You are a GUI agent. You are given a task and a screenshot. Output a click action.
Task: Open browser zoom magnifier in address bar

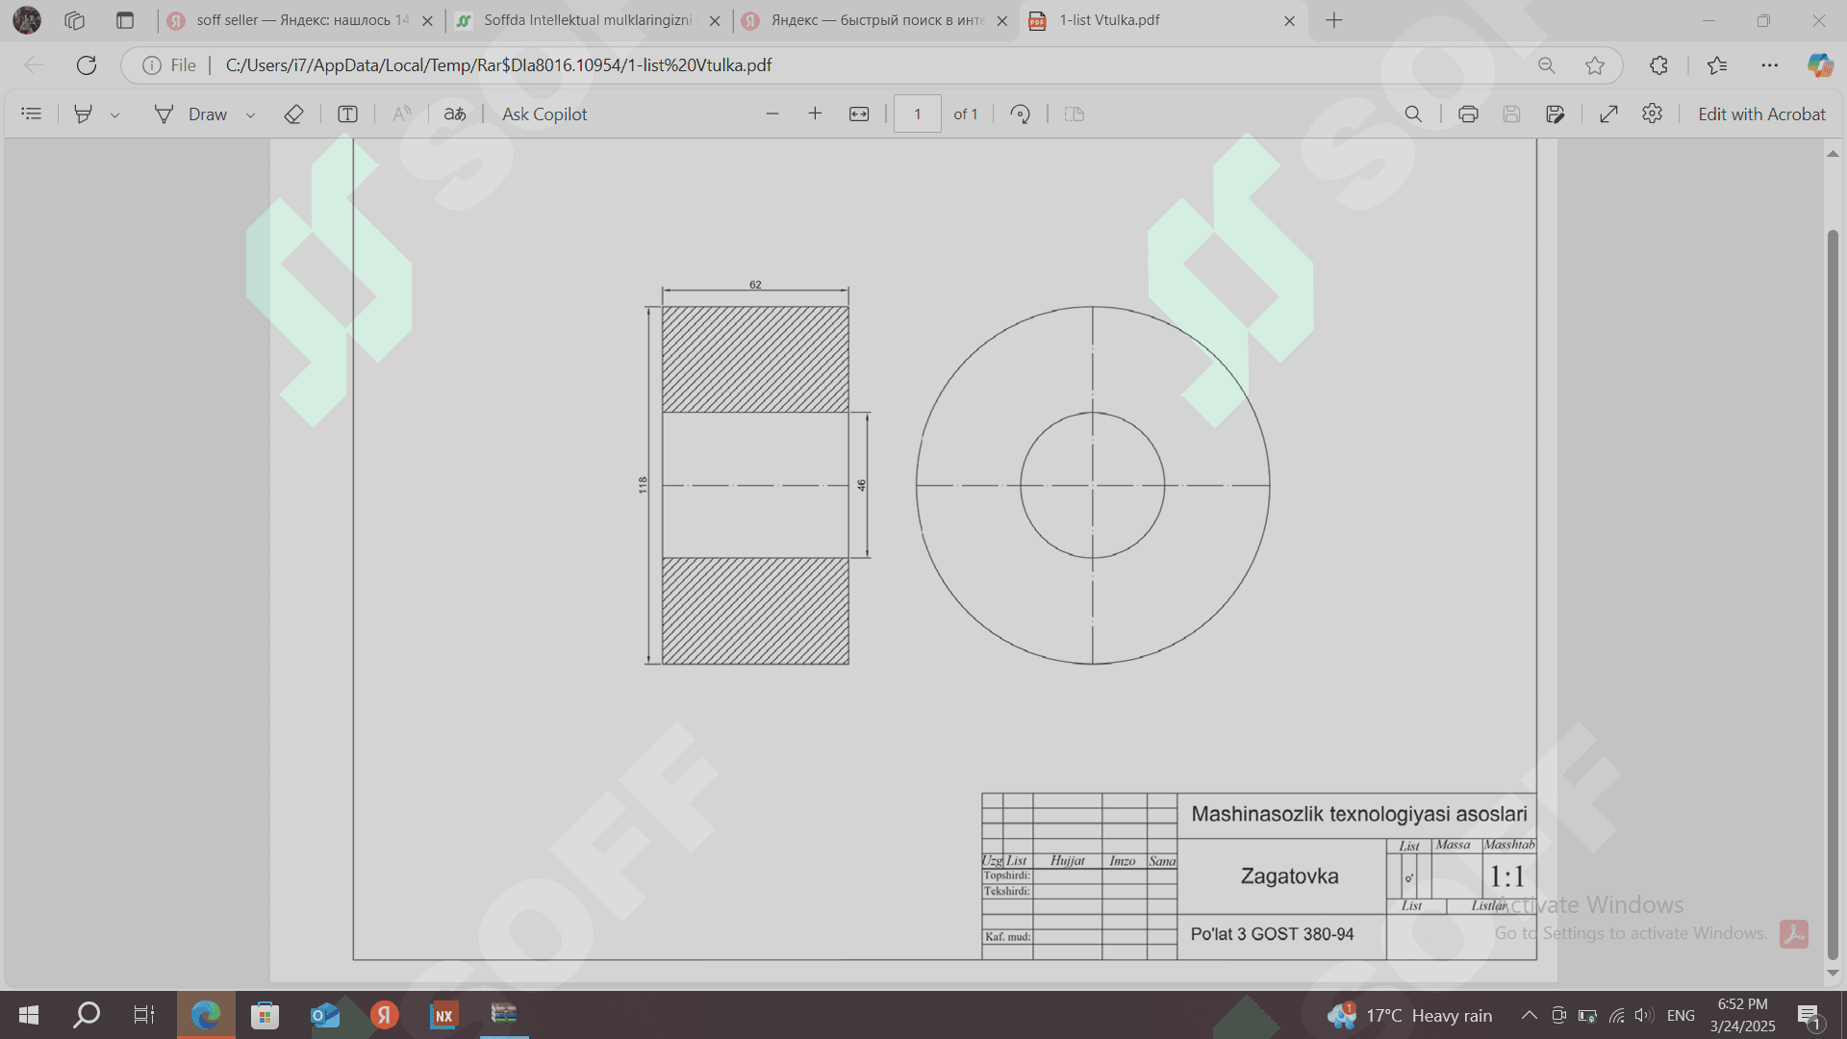tap(1546, 65)
